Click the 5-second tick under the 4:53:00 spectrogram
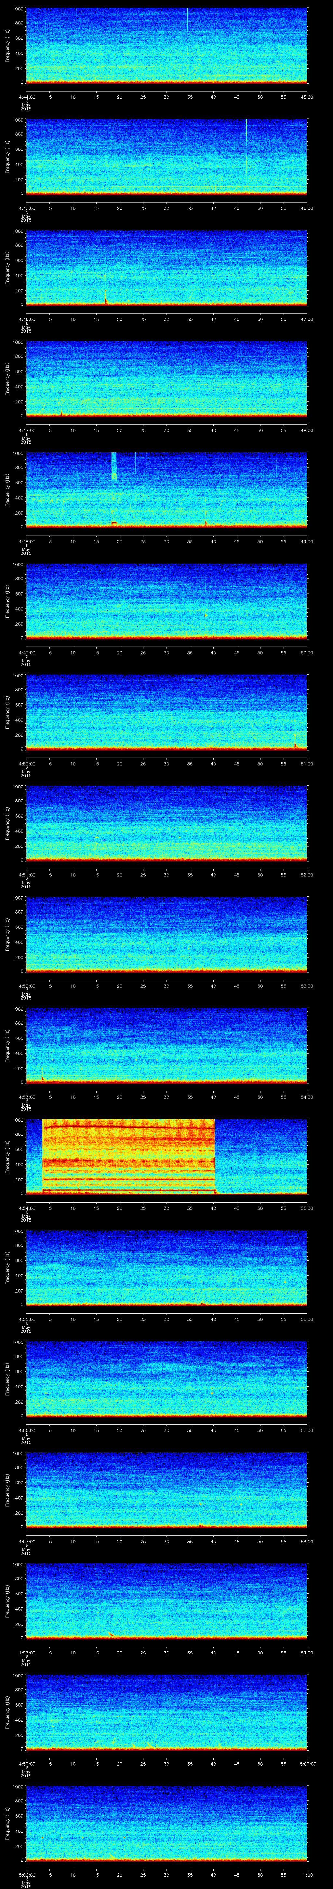333x1889 pixels. (x=50, y=1097)
